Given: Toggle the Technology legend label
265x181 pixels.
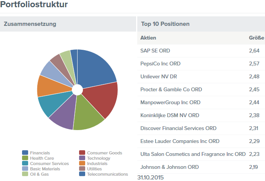Looking at the screenshot, I should (x=98, y=158).
